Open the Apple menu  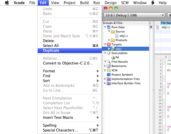tap(7, 3)
